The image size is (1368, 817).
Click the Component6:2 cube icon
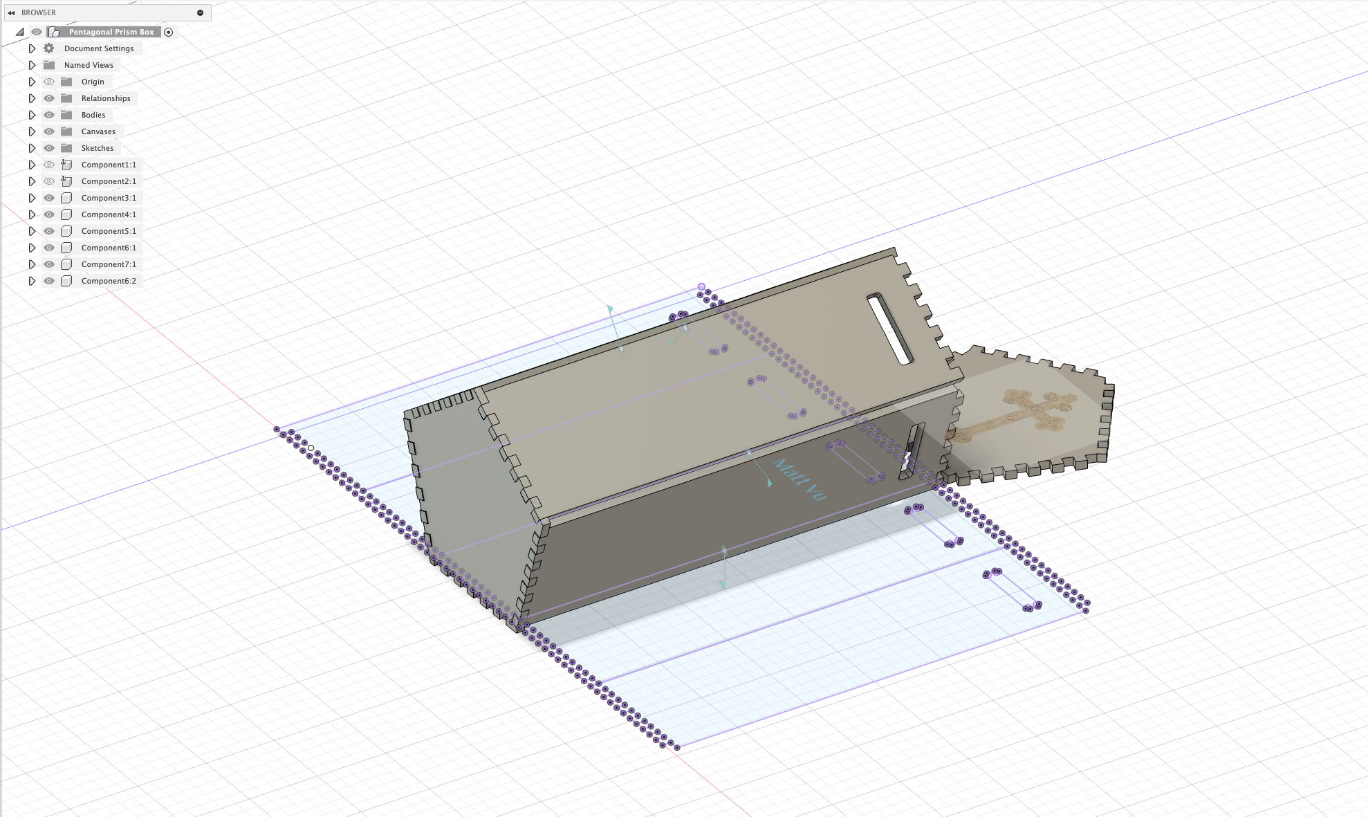pos(66,281)
